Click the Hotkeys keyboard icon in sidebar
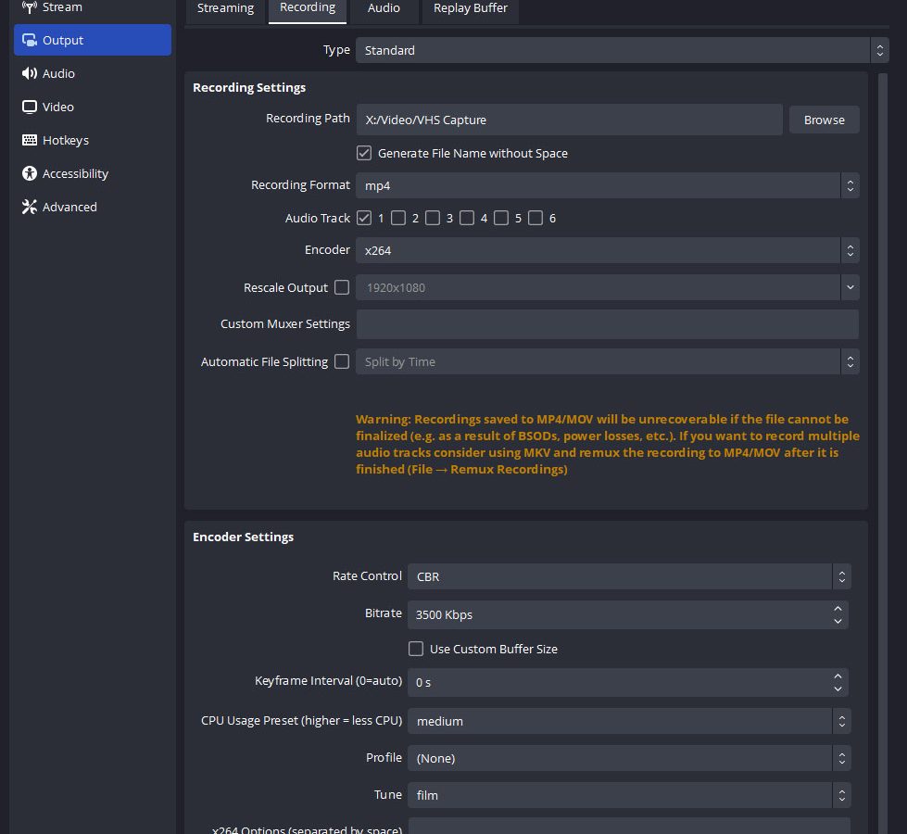This screenshot has width=907, height=834. (29, 141)
